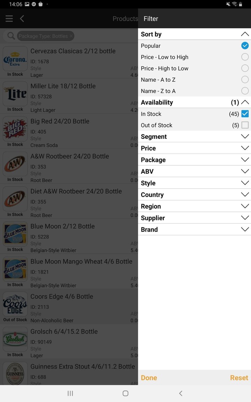Uncheck the In Stock availability filter
This screenshot has height=402, width=251.
coord(245,114)
